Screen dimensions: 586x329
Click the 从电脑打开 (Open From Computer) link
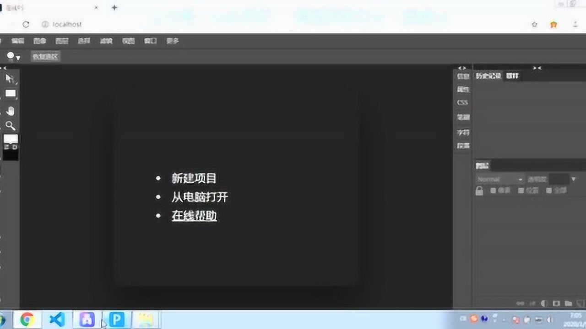tap(200, 197)
